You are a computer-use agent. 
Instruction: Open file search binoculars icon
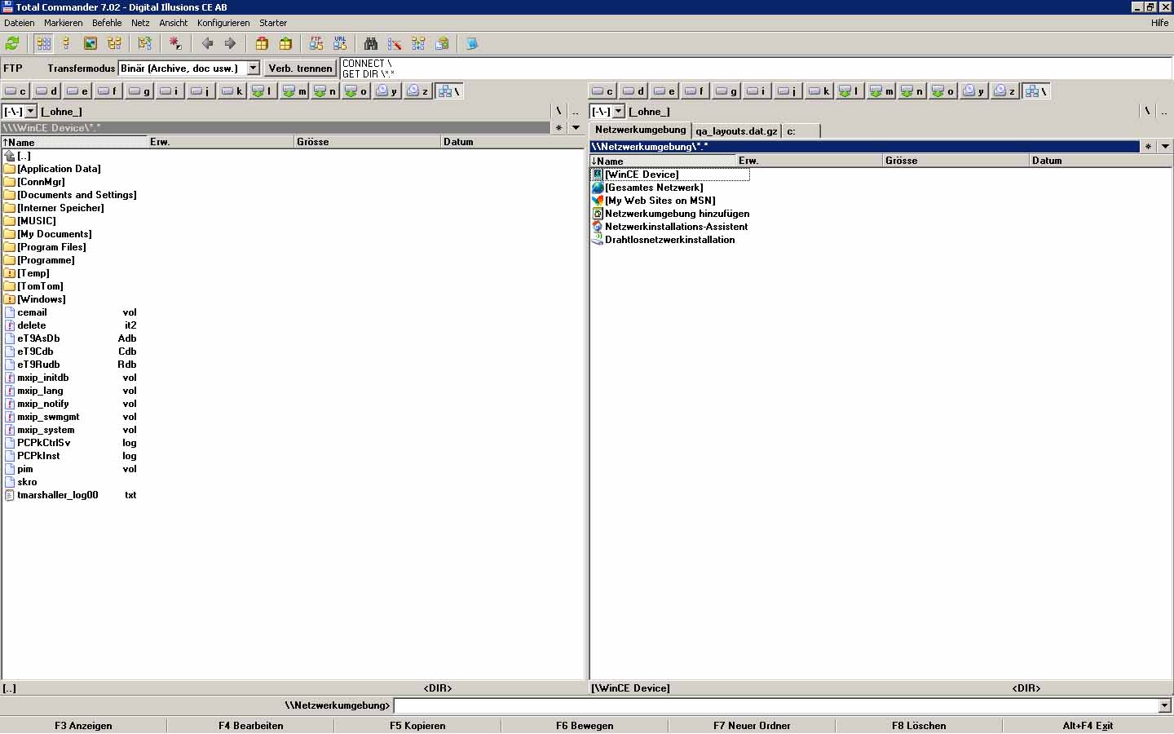371,43
